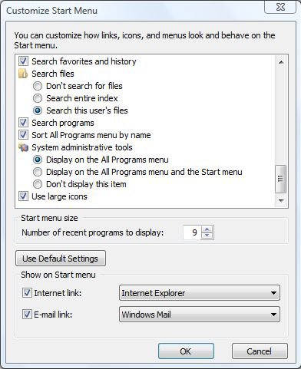Image resolution: width=301 pixels, height=369 pixels.
Task: Click Use Default Settings button
Action: (x=61, y=259)
